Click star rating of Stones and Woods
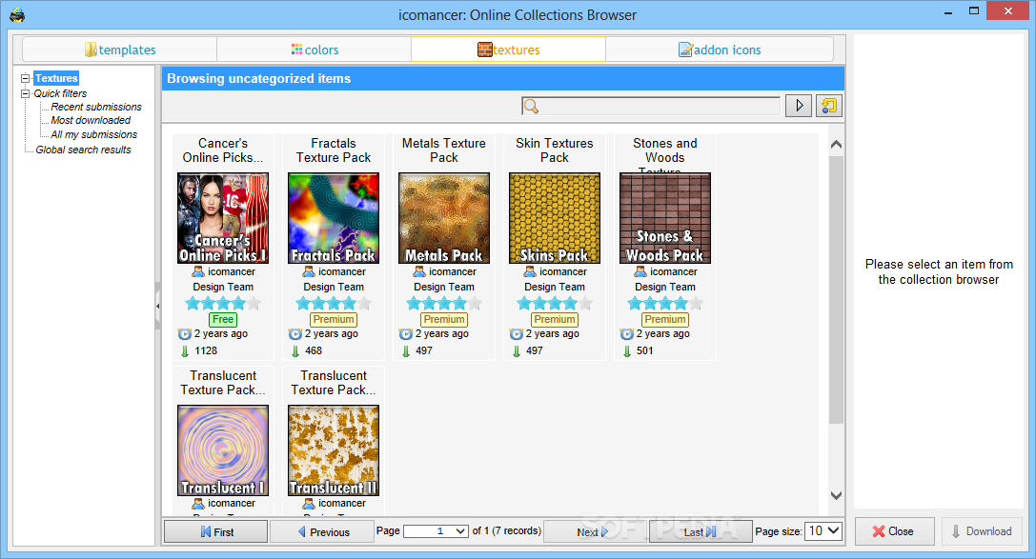1036x559 pixels. coord(664,304)
